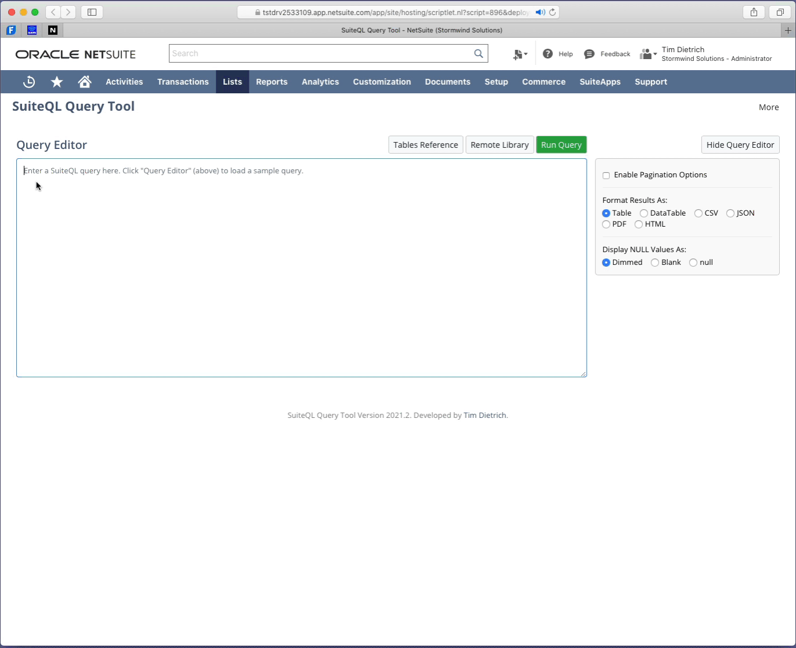Click the Tables Reference button
The image size is (796, 648).
point(426,145)
